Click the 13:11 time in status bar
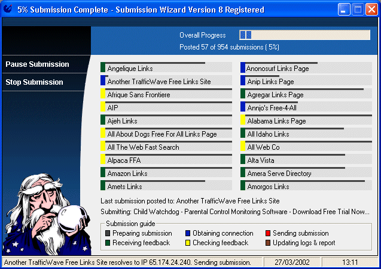The width and height of the screenshot is (381, 269). click(350, 262)
